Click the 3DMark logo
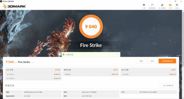 pyautogui.click(x=14, y=6)
